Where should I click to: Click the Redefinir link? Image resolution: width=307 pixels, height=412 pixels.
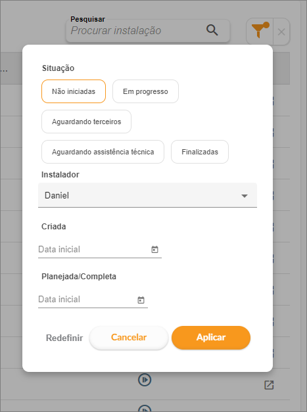pos(64,338)
